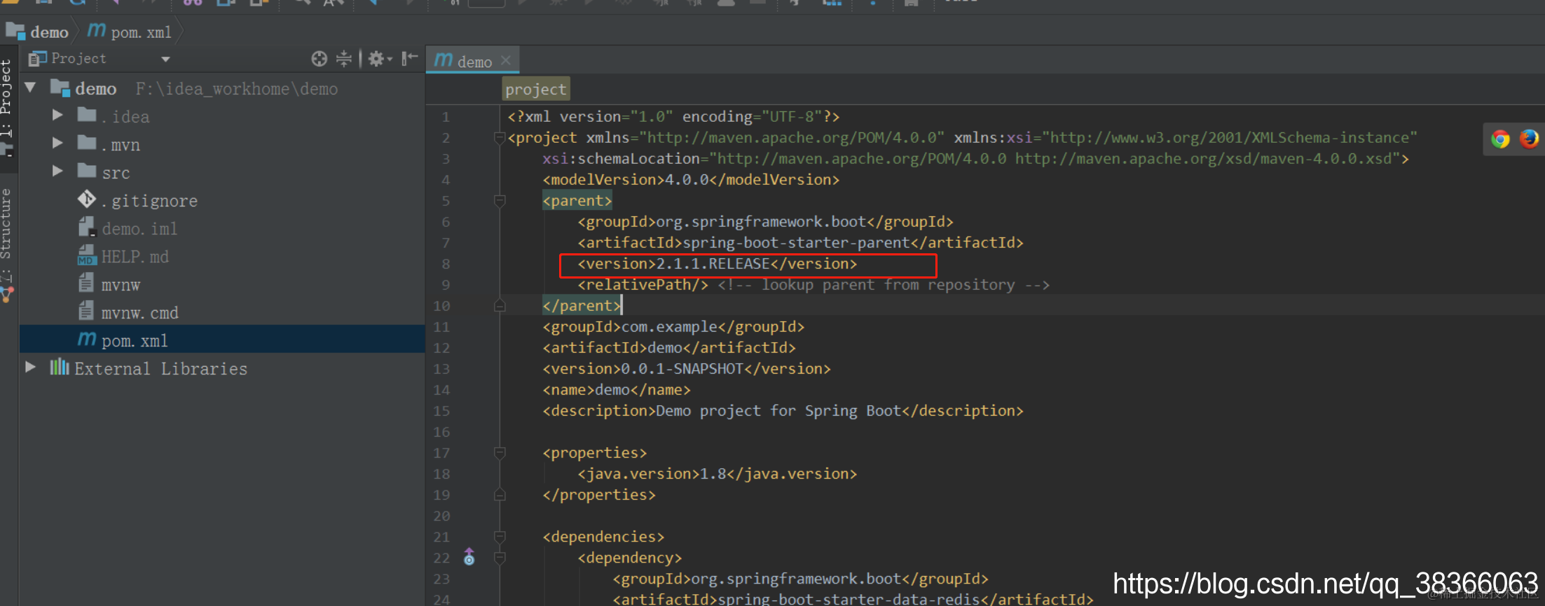Image resolution: width=1545 pixels, height=606 pixels.
Task: Click the spring-boot-starter-parent artifactId line
Action: [x=800, y=243]
